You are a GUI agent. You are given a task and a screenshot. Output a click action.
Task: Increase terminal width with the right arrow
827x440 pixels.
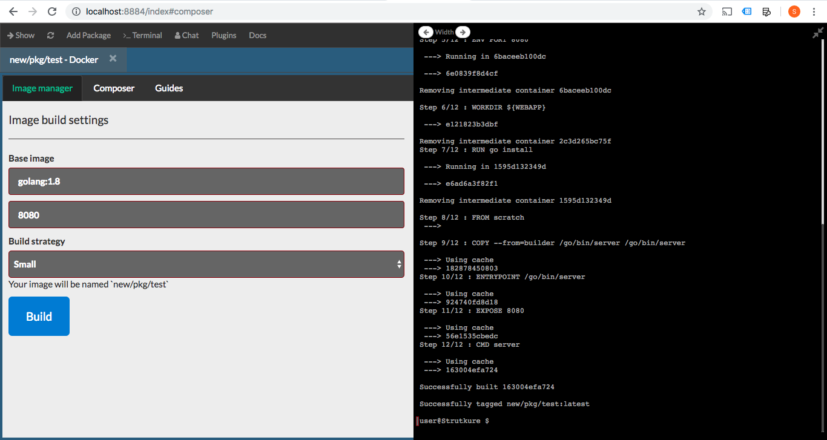point(463,32)
